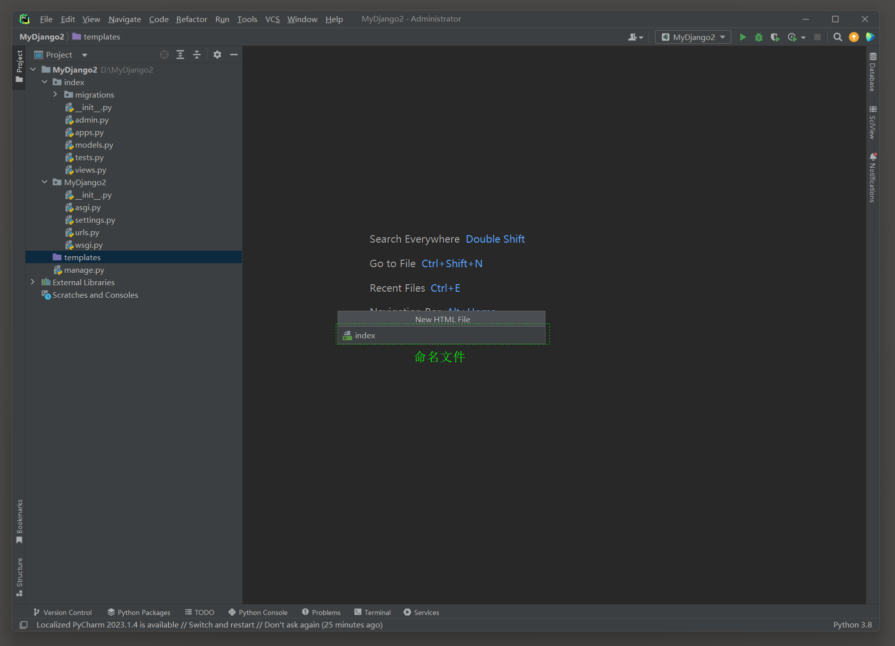Open the SciView tool window
The image size is (895, 646).
point(872,123)
